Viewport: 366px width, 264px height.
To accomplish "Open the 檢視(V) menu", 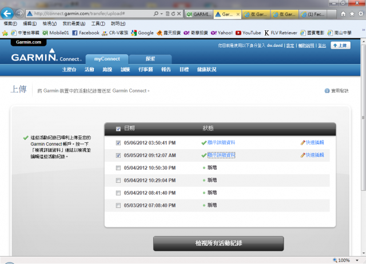I will tap(50, 23).
